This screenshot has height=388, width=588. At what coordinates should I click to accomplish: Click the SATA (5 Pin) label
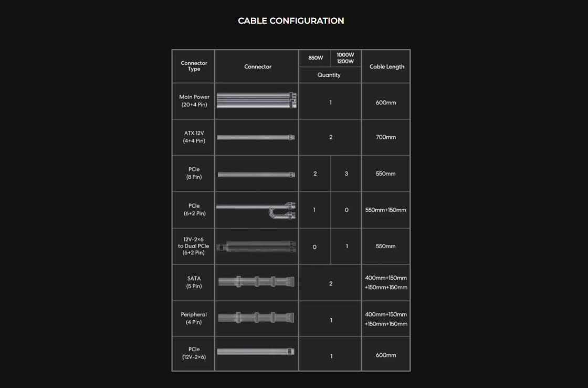tap(194, 282)
